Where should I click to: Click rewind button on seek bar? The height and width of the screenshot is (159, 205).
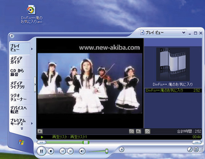click(41, 142)
